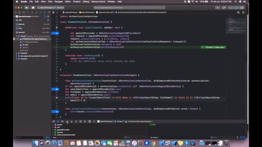Viewport: 262px width, 147px height.
Task: Hide the left navigator panel toggle
Action: pyautogui.click(x=230, y=8)
